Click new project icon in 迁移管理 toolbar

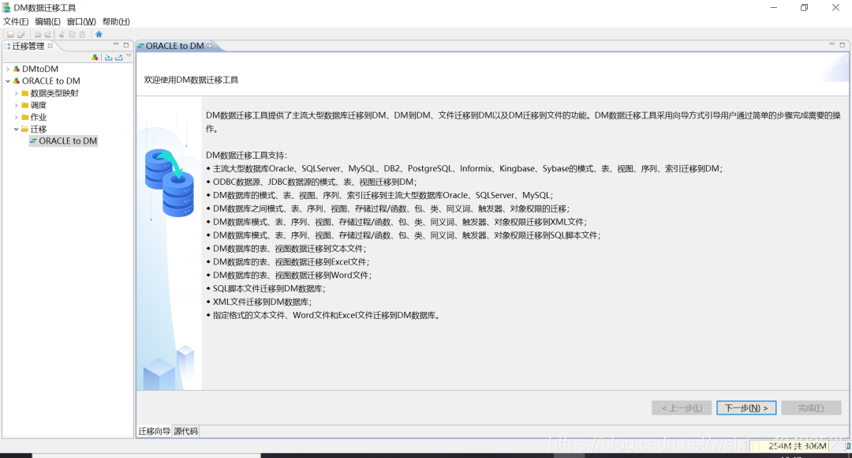click(95, 57)
